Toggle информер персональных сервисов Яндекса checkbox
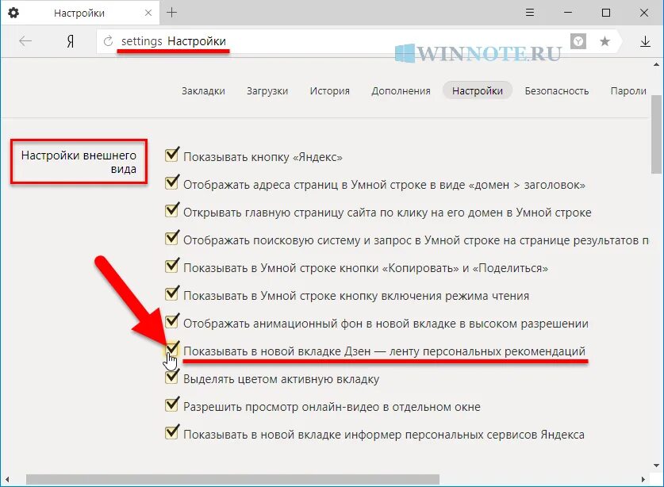The image size is (664, 487). (171, 433)
